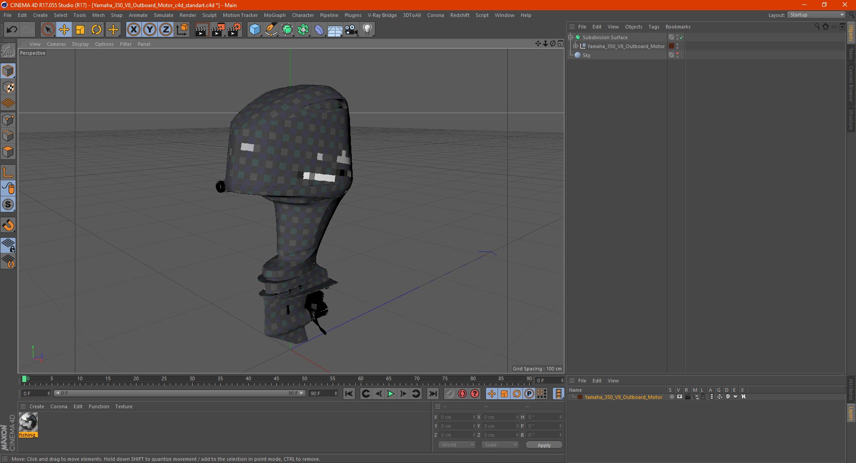
Task: Click the Yamaha layer color swatch
Action: pyautogui.click(x=580, y=397)
